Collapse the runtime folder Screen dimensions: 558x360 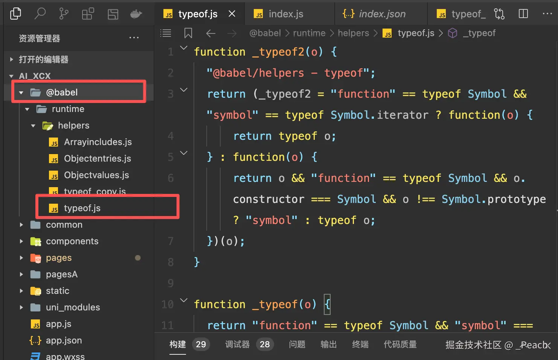pos(79,109)
